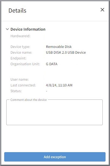110x166 pixels.
Task: Select the dash value next to Status
Action: pos(47,91)
